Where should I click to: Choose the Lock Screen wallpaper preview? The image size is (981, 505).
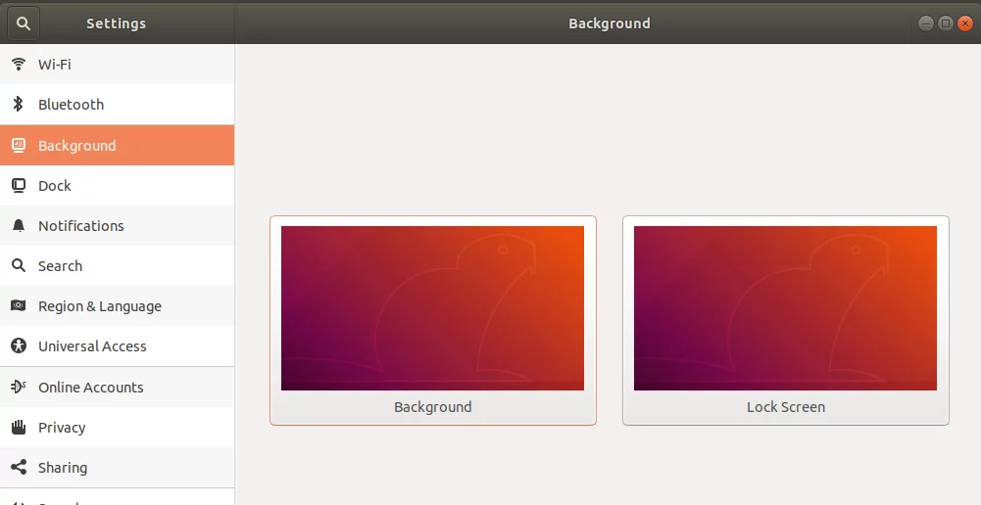click(786, 321)
